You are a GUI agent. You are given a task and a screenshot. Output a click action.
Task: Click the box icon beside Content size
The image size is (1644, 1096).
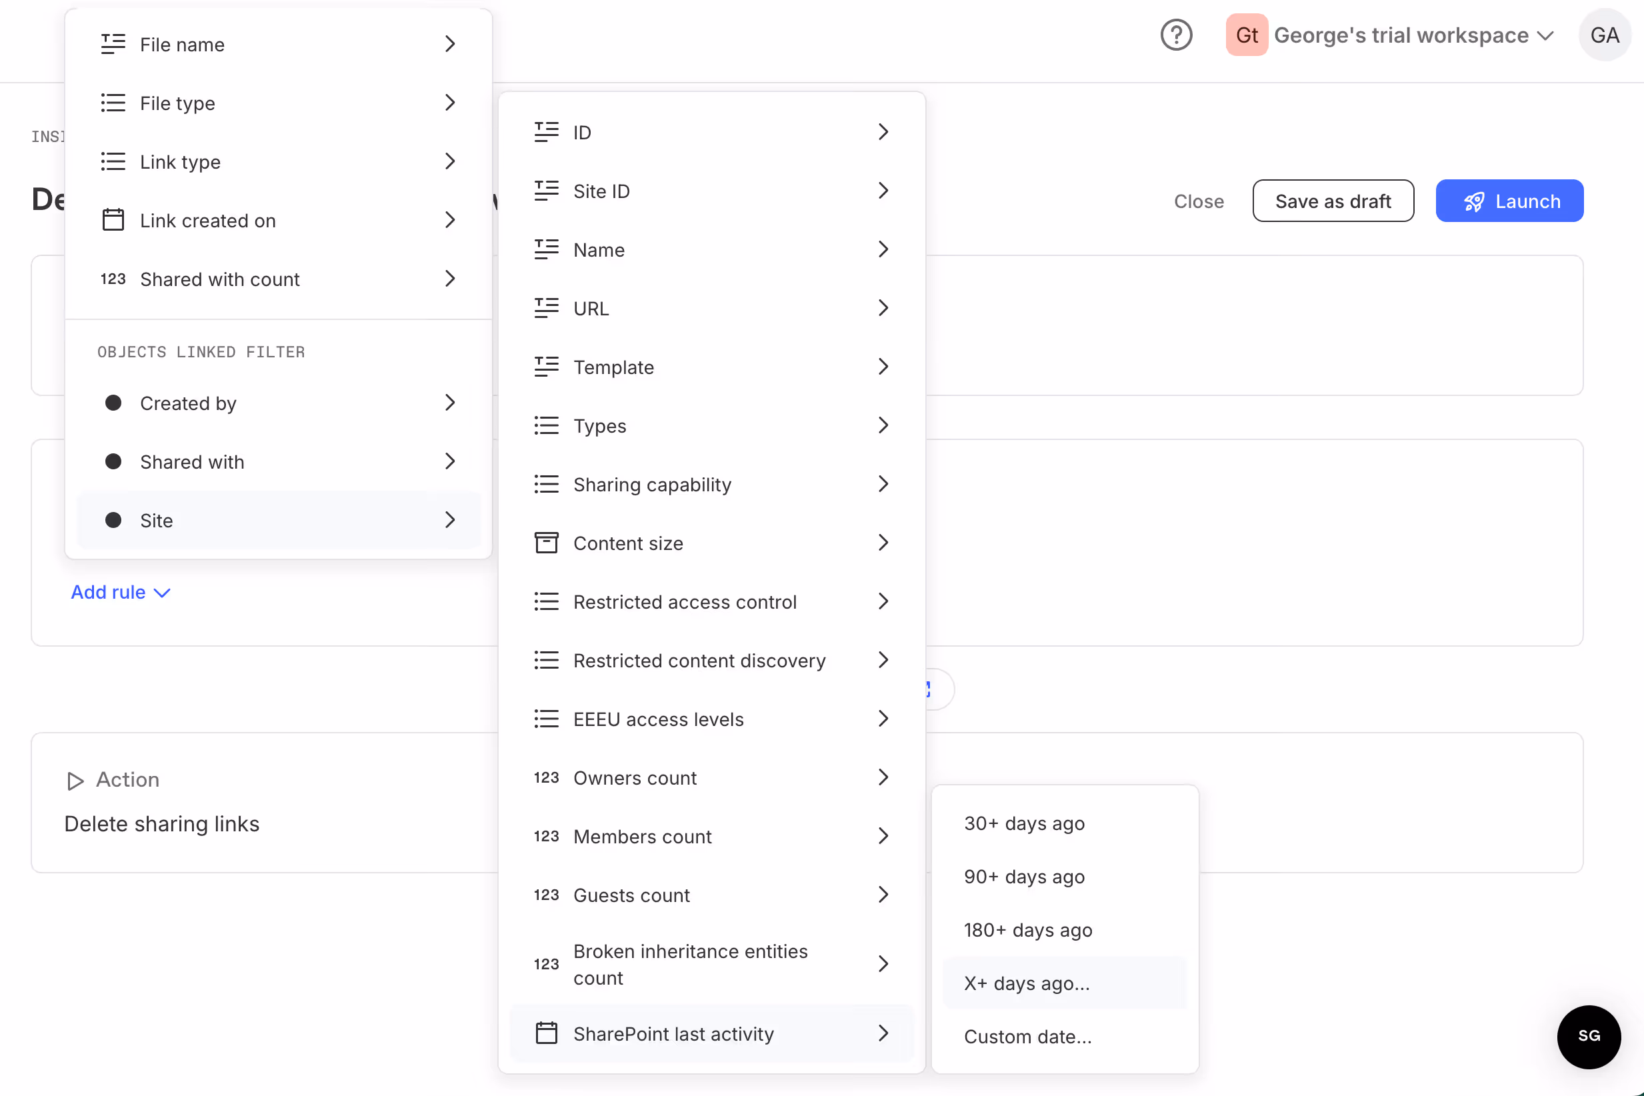point(546,543)
